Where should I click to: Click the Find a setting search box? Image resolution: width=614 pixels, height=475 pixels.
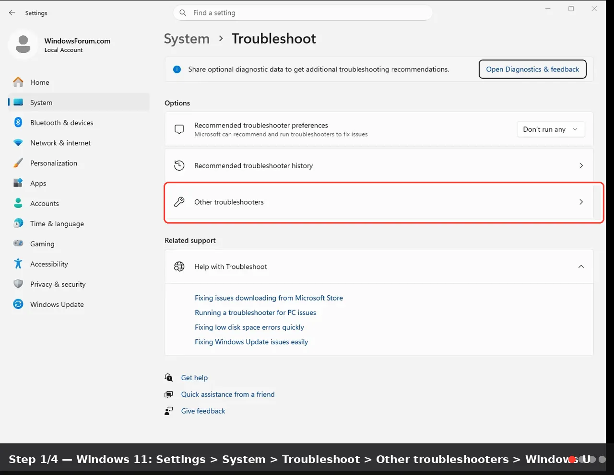coord(303,13)
